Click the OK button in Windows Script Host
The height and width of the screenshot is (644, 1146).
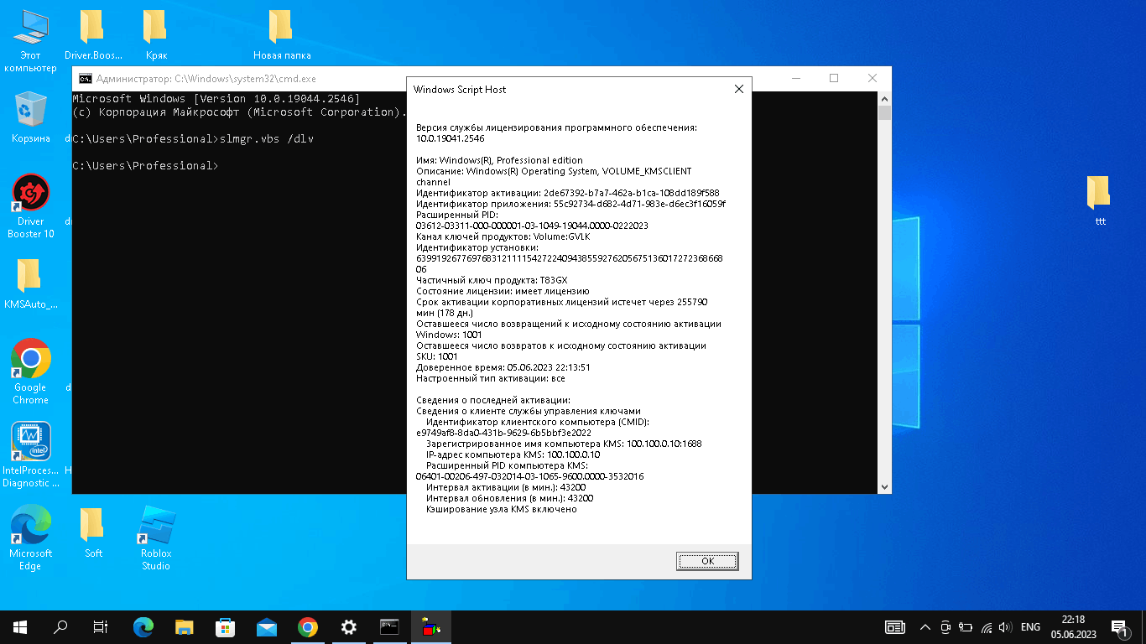point(707,561)
